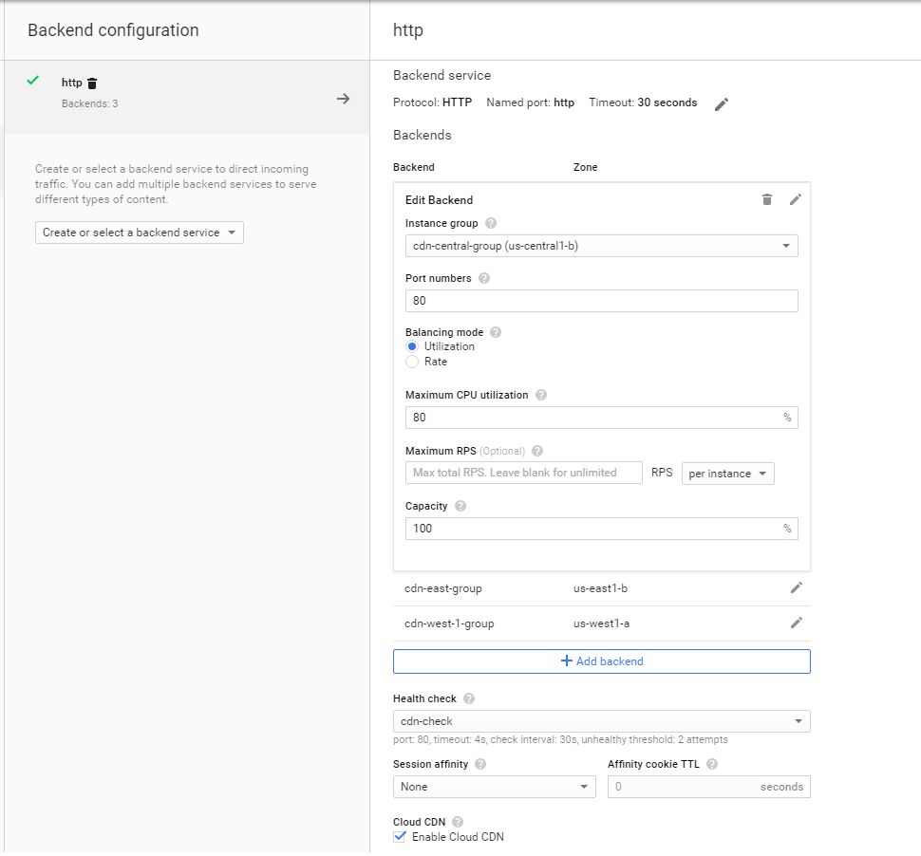Image resolution: width=921 pixels, height=856 pixels.
Task: Open help tooltip for Cloud CDN
Action: (458, 822)
